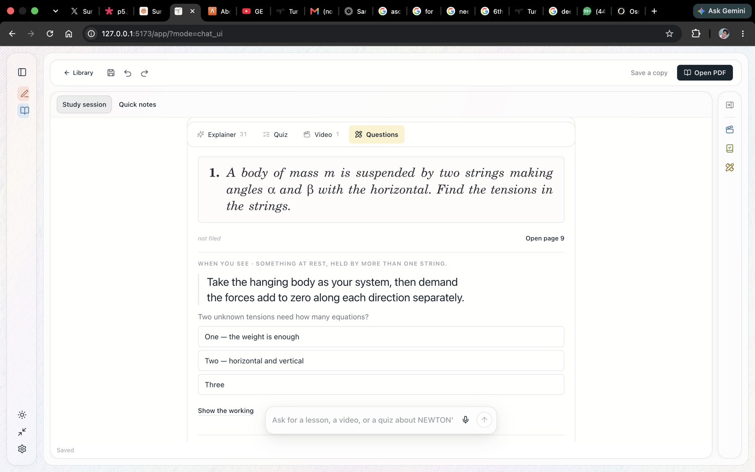755x472 pixels.
Task: Expand Show the working
Action: (226, 411)
